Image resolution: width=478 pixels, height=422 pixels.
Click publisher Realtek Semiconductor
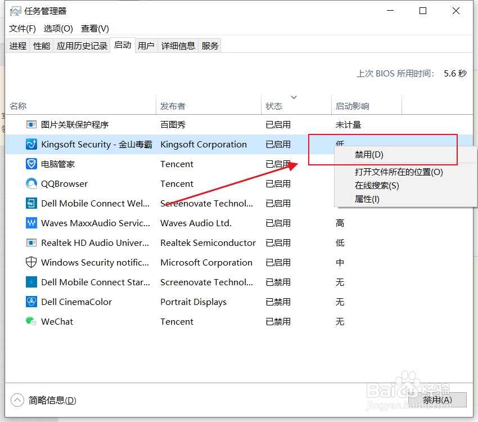click(208, 243)
